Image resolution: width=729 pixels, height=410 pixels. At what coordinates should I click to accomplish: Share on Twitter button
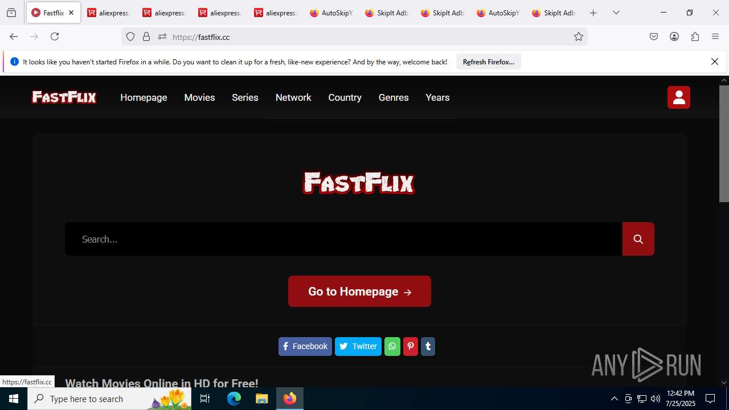358,346
